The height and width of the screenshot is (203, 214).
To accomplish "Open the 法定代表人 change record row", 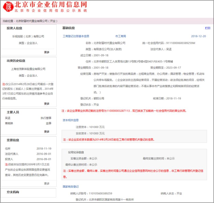I will (x=28, y=154).
